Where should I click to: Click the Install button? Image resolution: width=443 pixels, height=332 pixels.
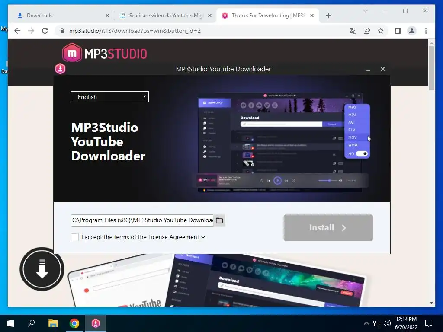[x=328, y=227]
